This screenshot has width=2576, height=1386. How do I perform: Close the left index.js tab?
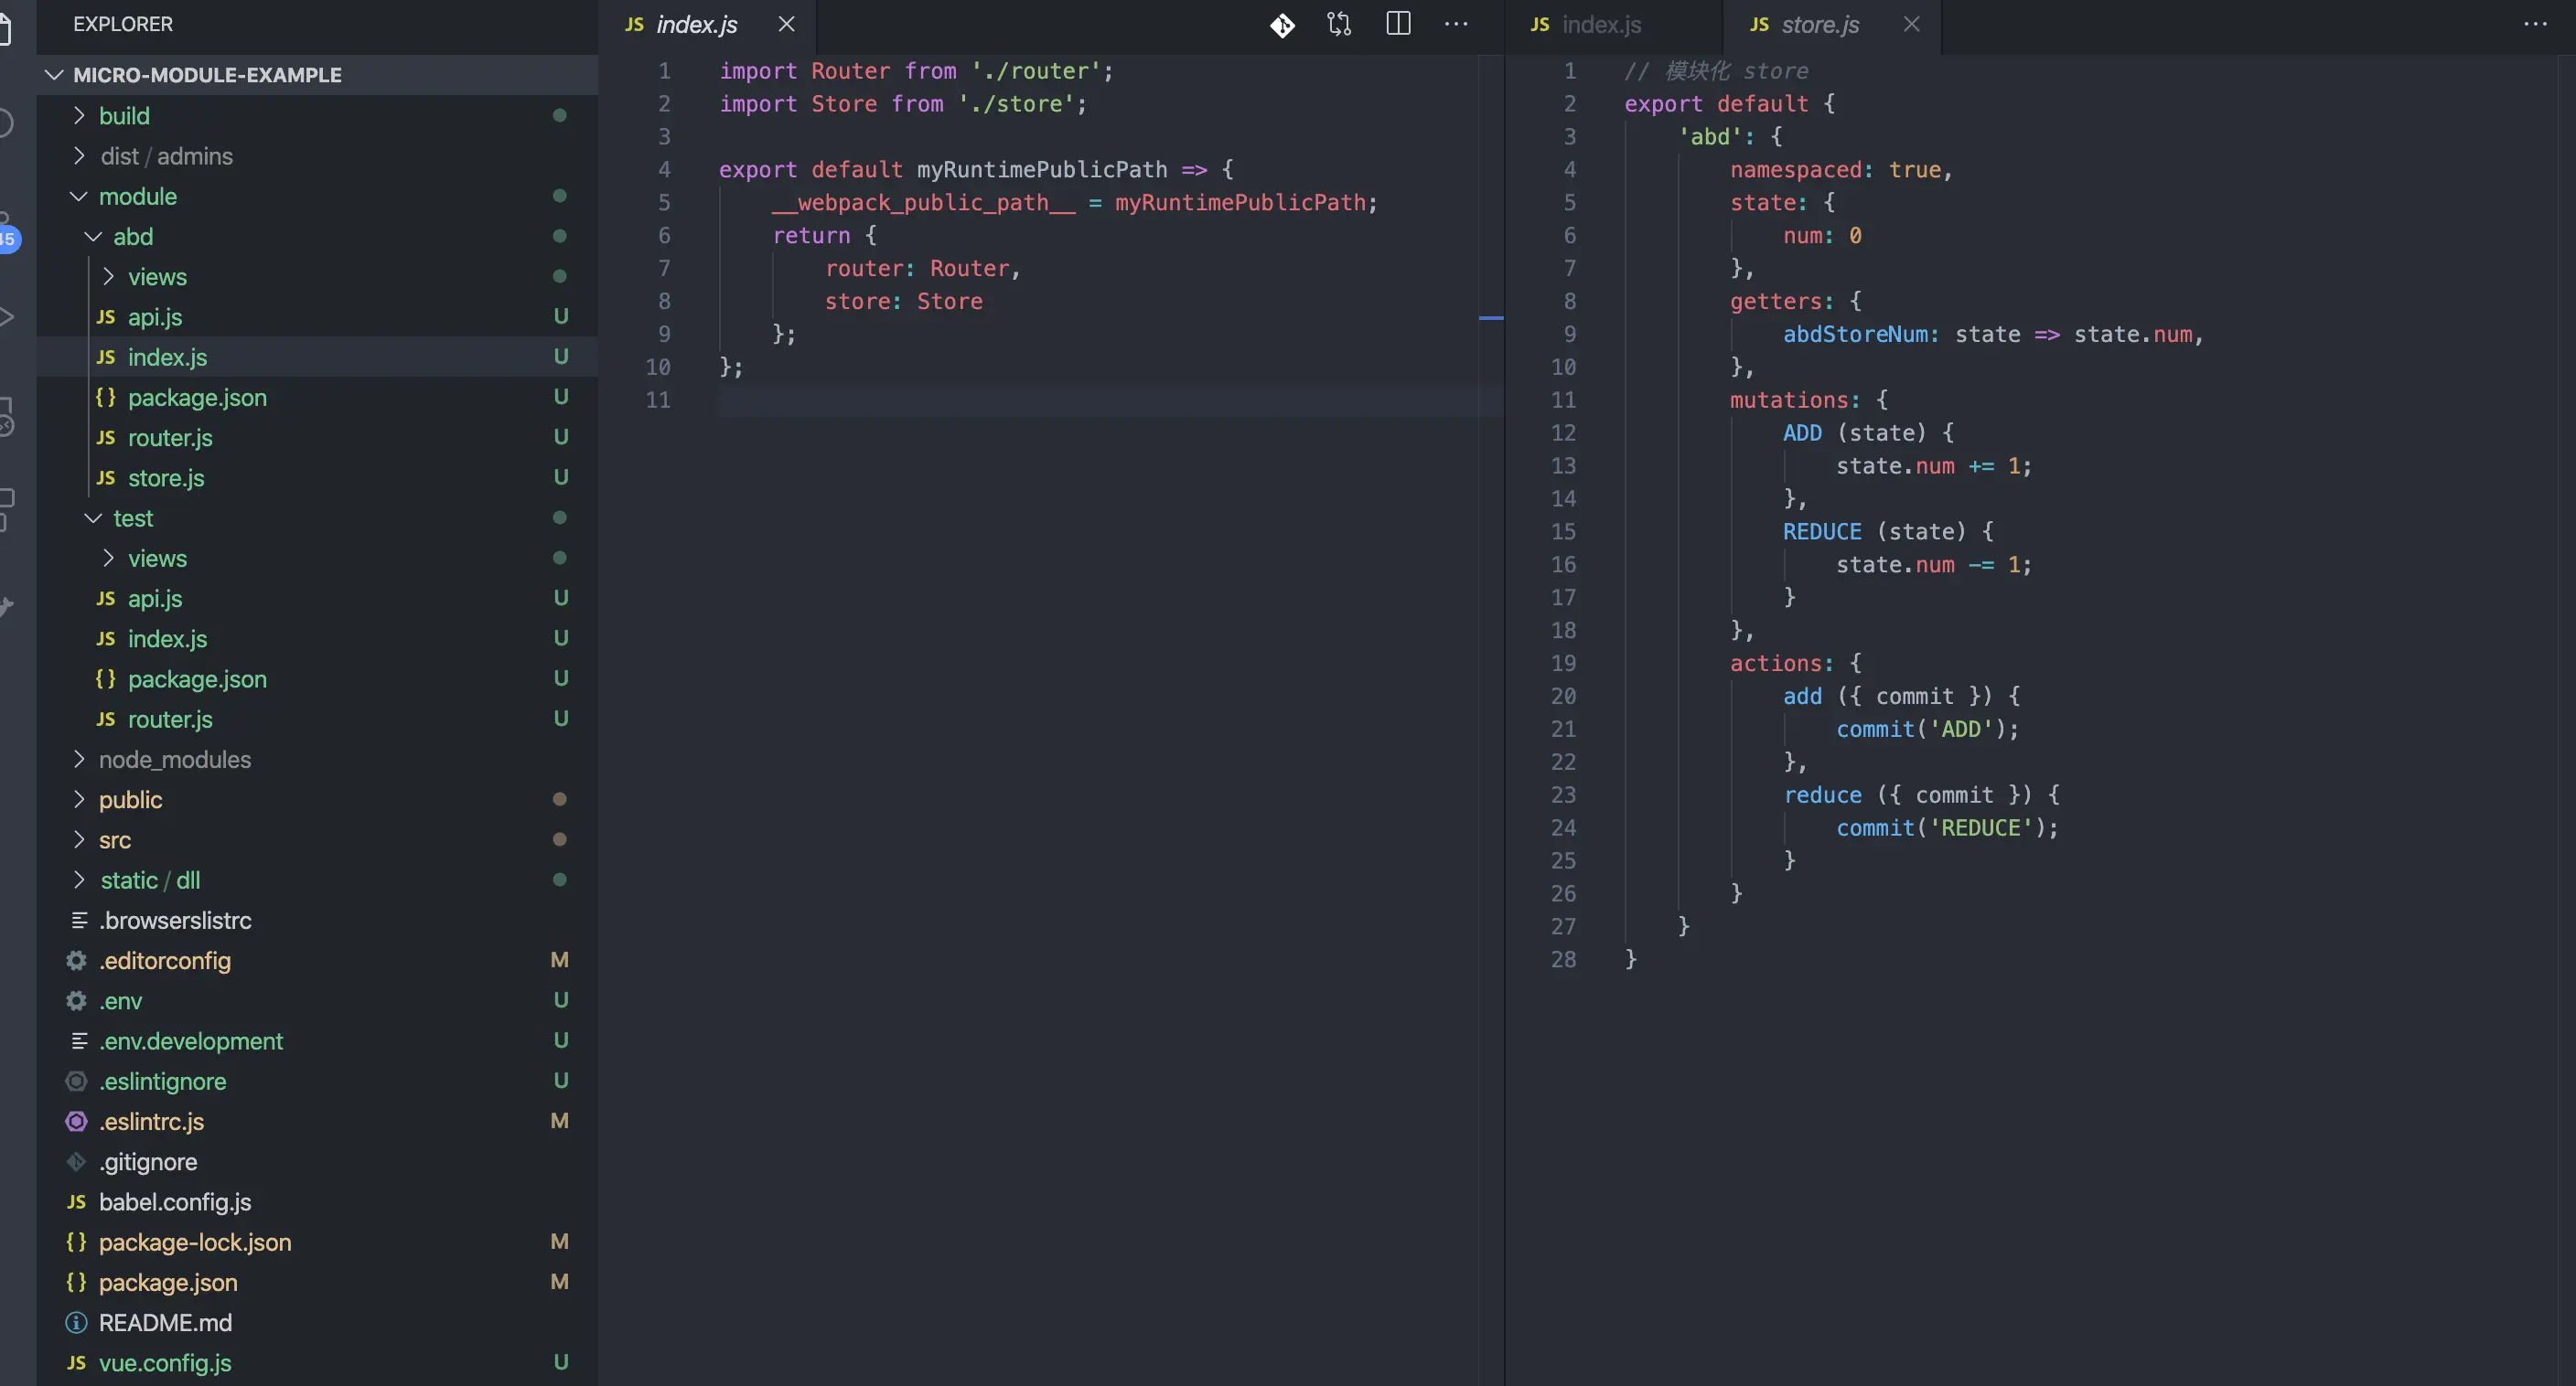[787, 25]
